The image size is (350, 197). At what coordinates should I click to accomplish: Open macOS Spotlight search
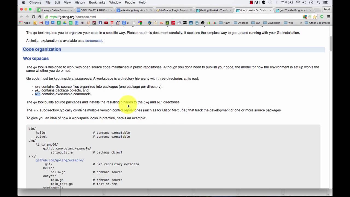point(319,2)
